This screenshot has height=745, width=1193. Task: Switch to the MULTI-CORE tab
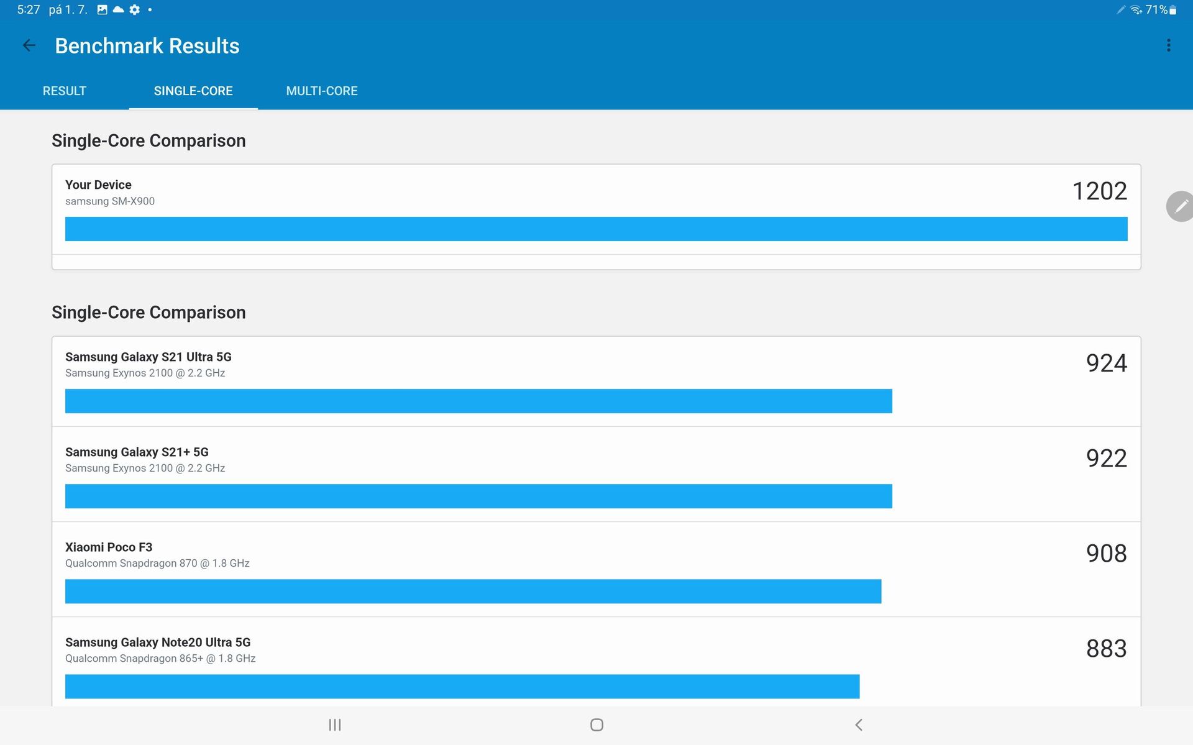(322, 91)
